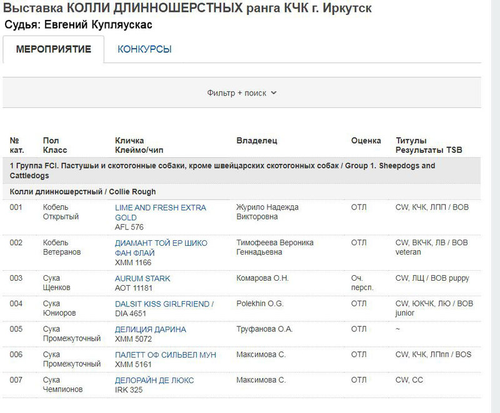The height and width of the screenshot is (413, 500).
Task: Click chip number XMM 5161
Action: (133, 364)
